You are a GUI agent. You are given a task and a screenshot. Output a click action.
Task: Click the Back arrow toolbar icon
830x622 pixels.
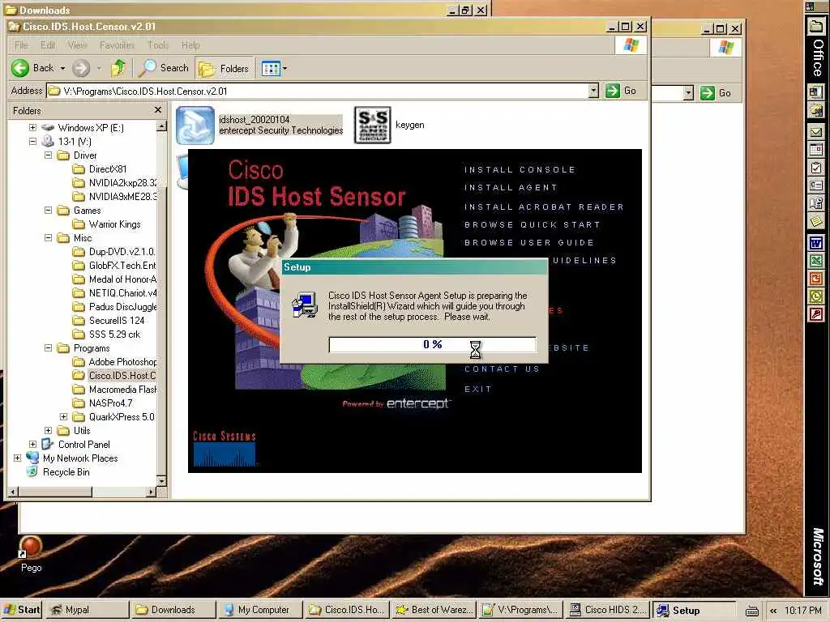(20, 68)
